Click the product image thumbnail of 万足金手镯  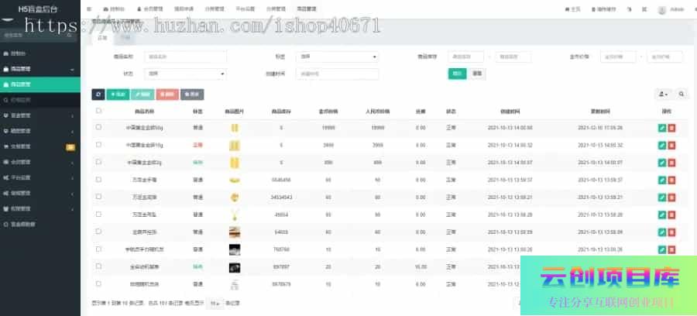click(x=234, y=180)
